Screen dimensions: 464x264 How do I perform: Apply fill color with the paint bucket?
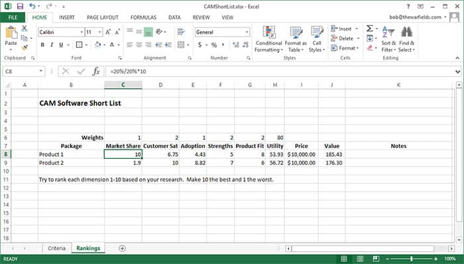point(97,45)
